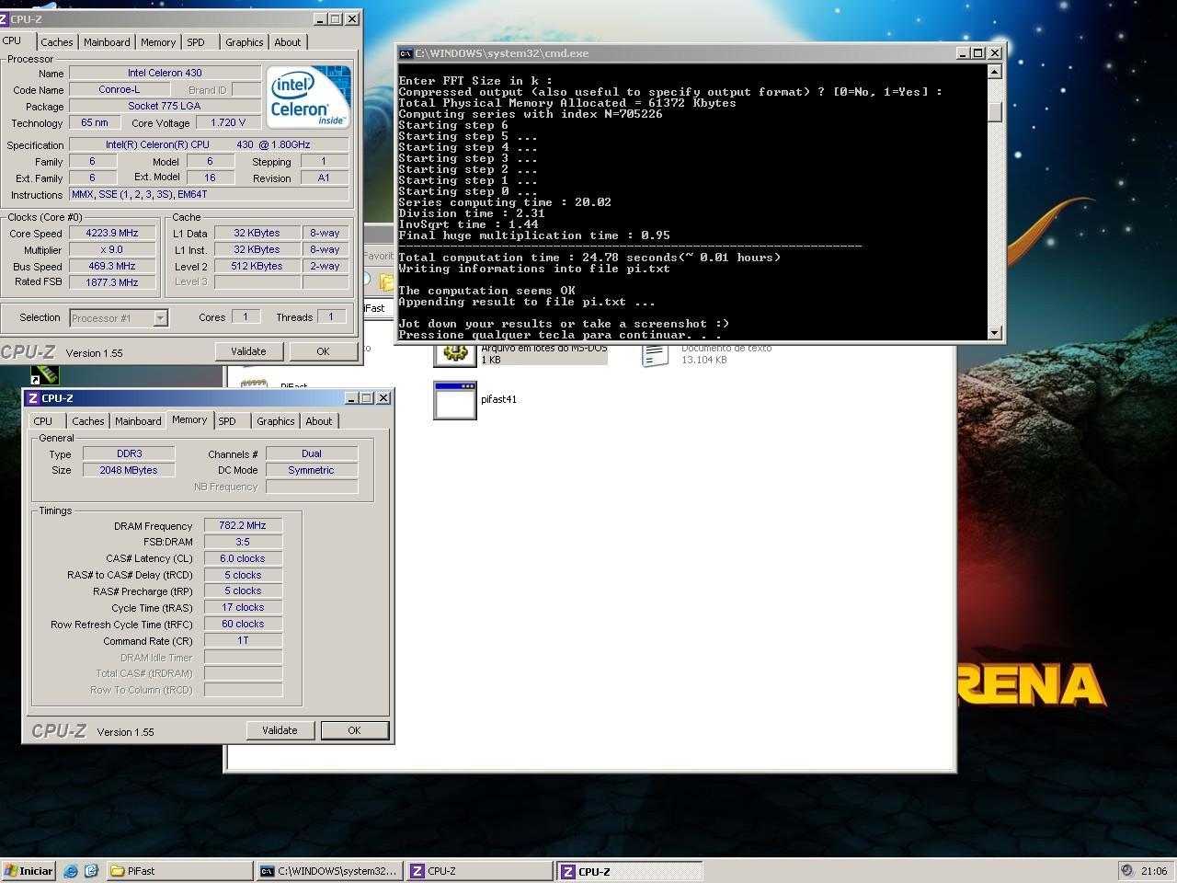Select SPD tab in top CPU-Z window

[196, 42]
